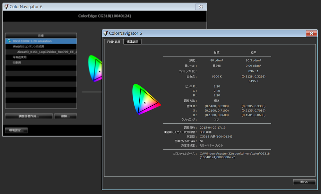Switch to the 検証記録 tab
321x194 pixels.
point(132,41)
